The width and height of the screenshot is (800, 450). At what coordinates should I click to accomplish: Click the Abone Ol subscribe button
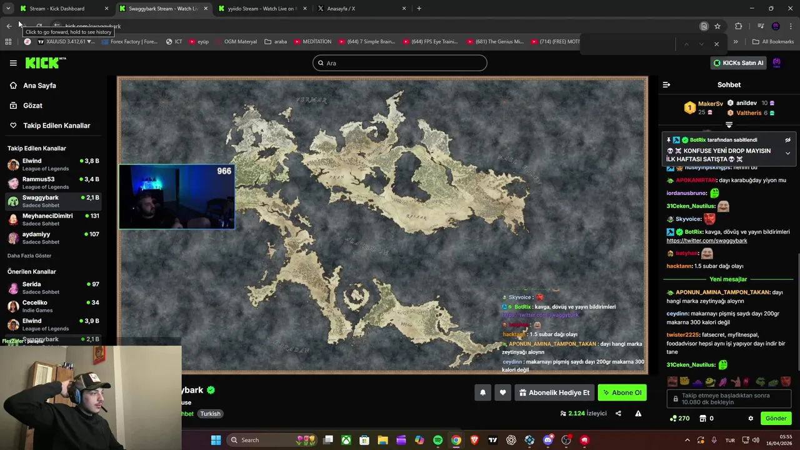pyautogui.click(x=622, y=392)
